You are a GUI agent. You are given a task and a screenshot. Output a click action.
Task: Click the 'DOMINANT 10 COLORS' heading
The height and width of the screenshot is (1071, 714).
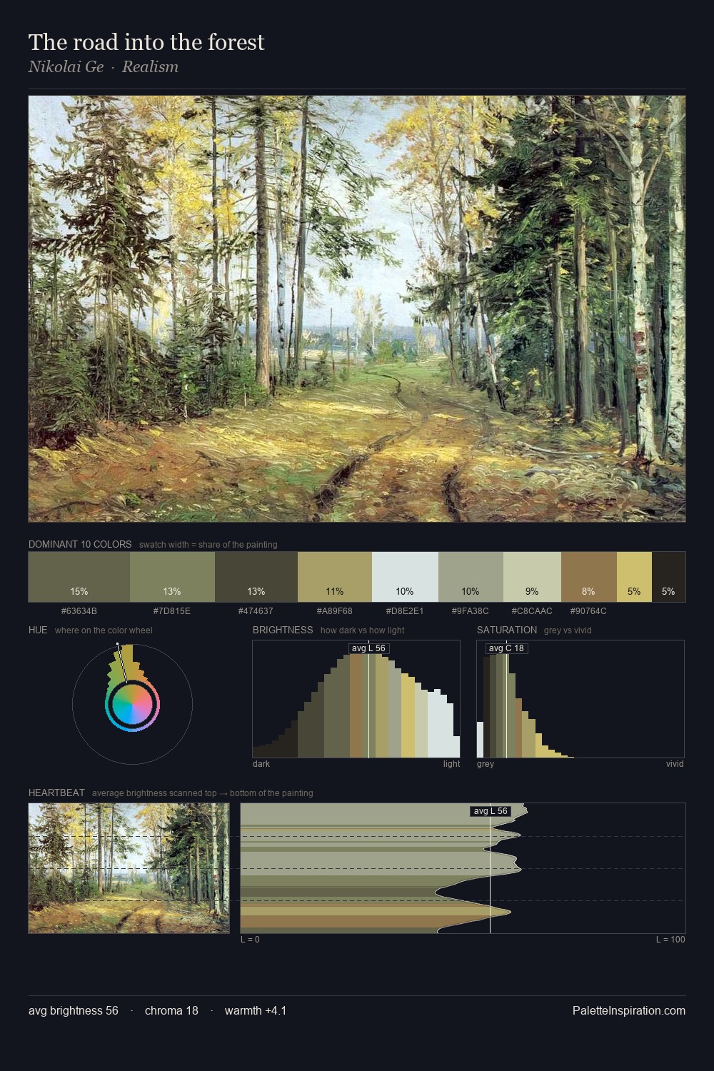tap(80, 544)
